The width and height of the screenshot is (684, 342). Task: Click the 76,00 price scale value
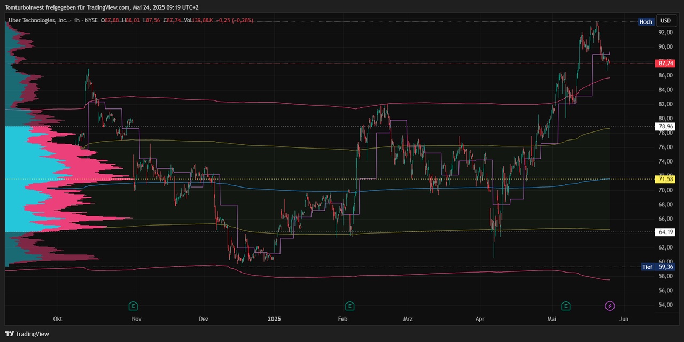coord(665,147)
